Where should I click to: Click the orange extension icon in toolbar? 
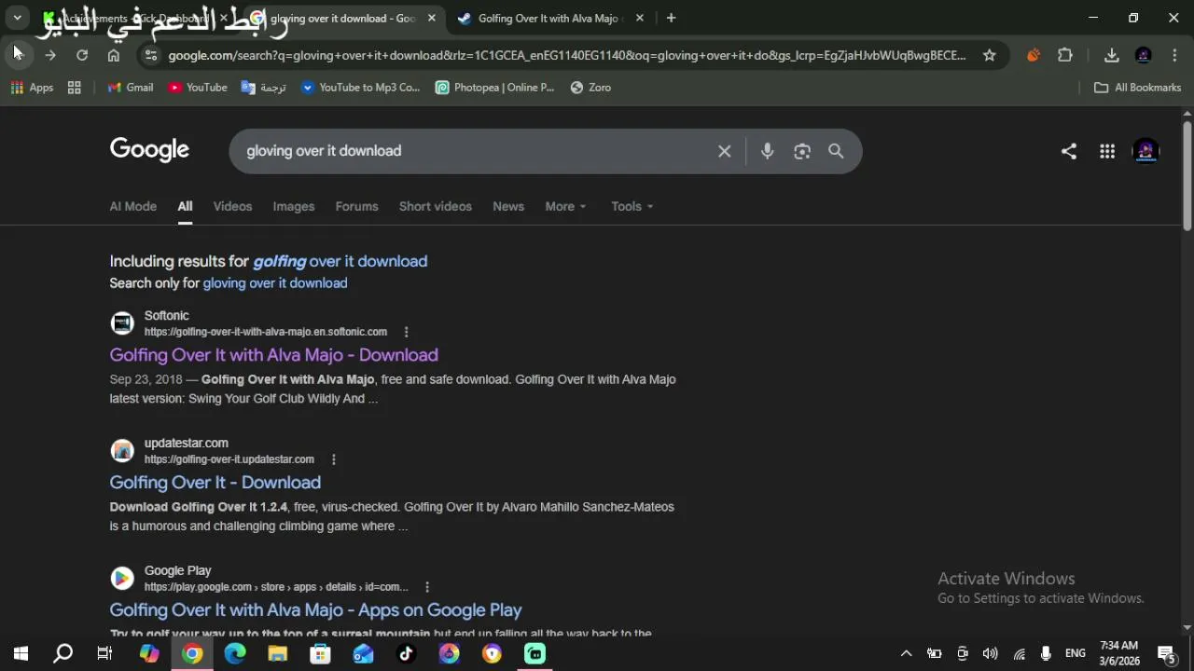1034,55
